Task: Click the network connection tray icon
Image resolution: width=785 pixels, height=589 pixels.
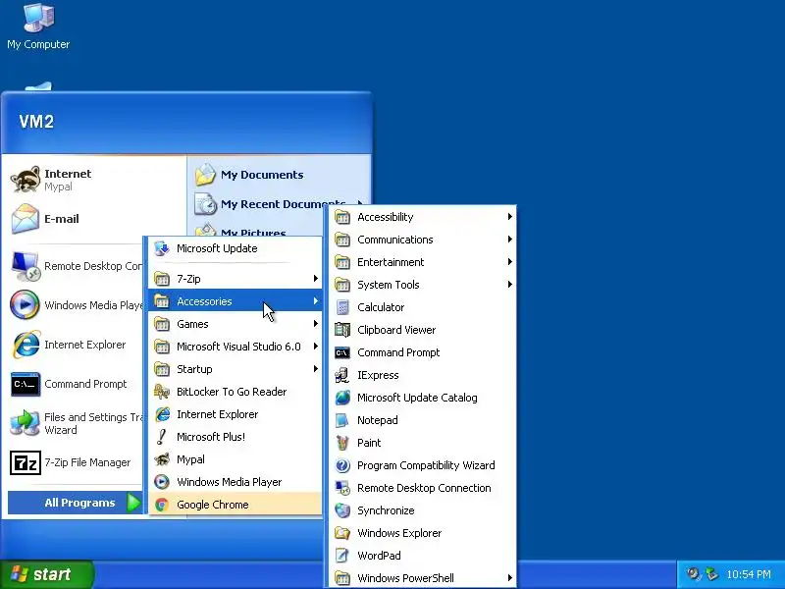Action: point(710,574)
